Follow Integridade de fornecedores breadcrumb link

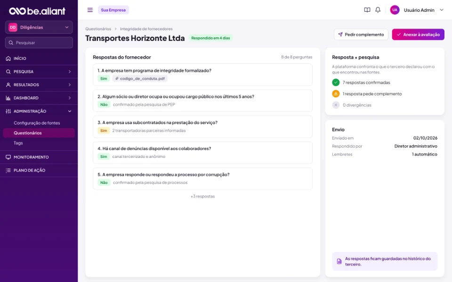click(x=146, y=29)
